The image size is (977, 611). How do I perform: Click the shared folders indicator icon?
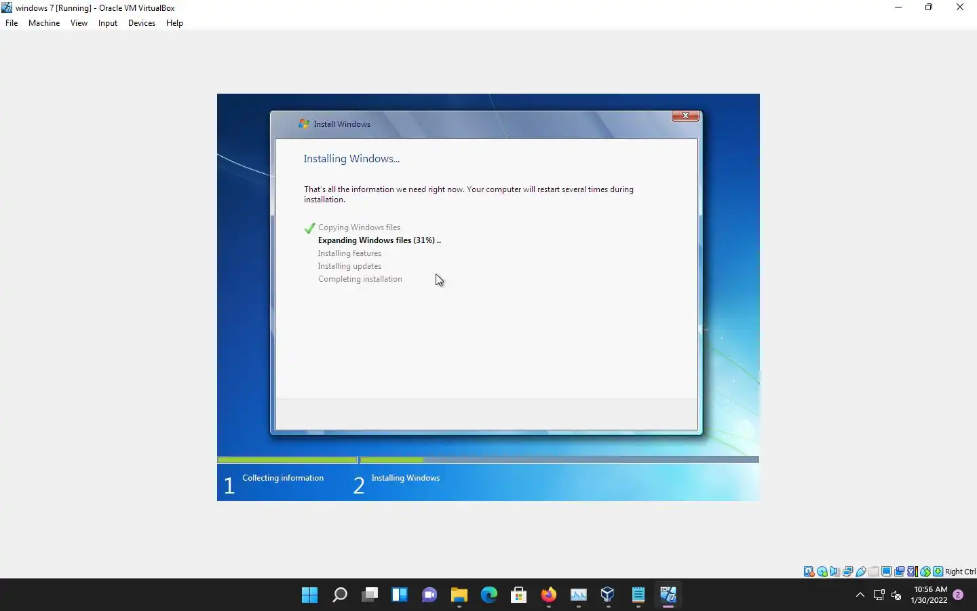pyautogui.click(x=874, y=572)
